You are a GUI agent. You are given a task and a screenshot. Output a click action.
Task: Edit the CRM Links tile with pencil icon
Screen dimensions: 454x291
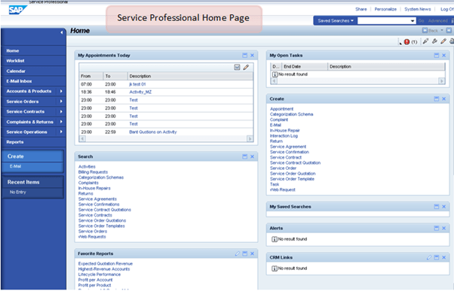(x=429, y=257)
